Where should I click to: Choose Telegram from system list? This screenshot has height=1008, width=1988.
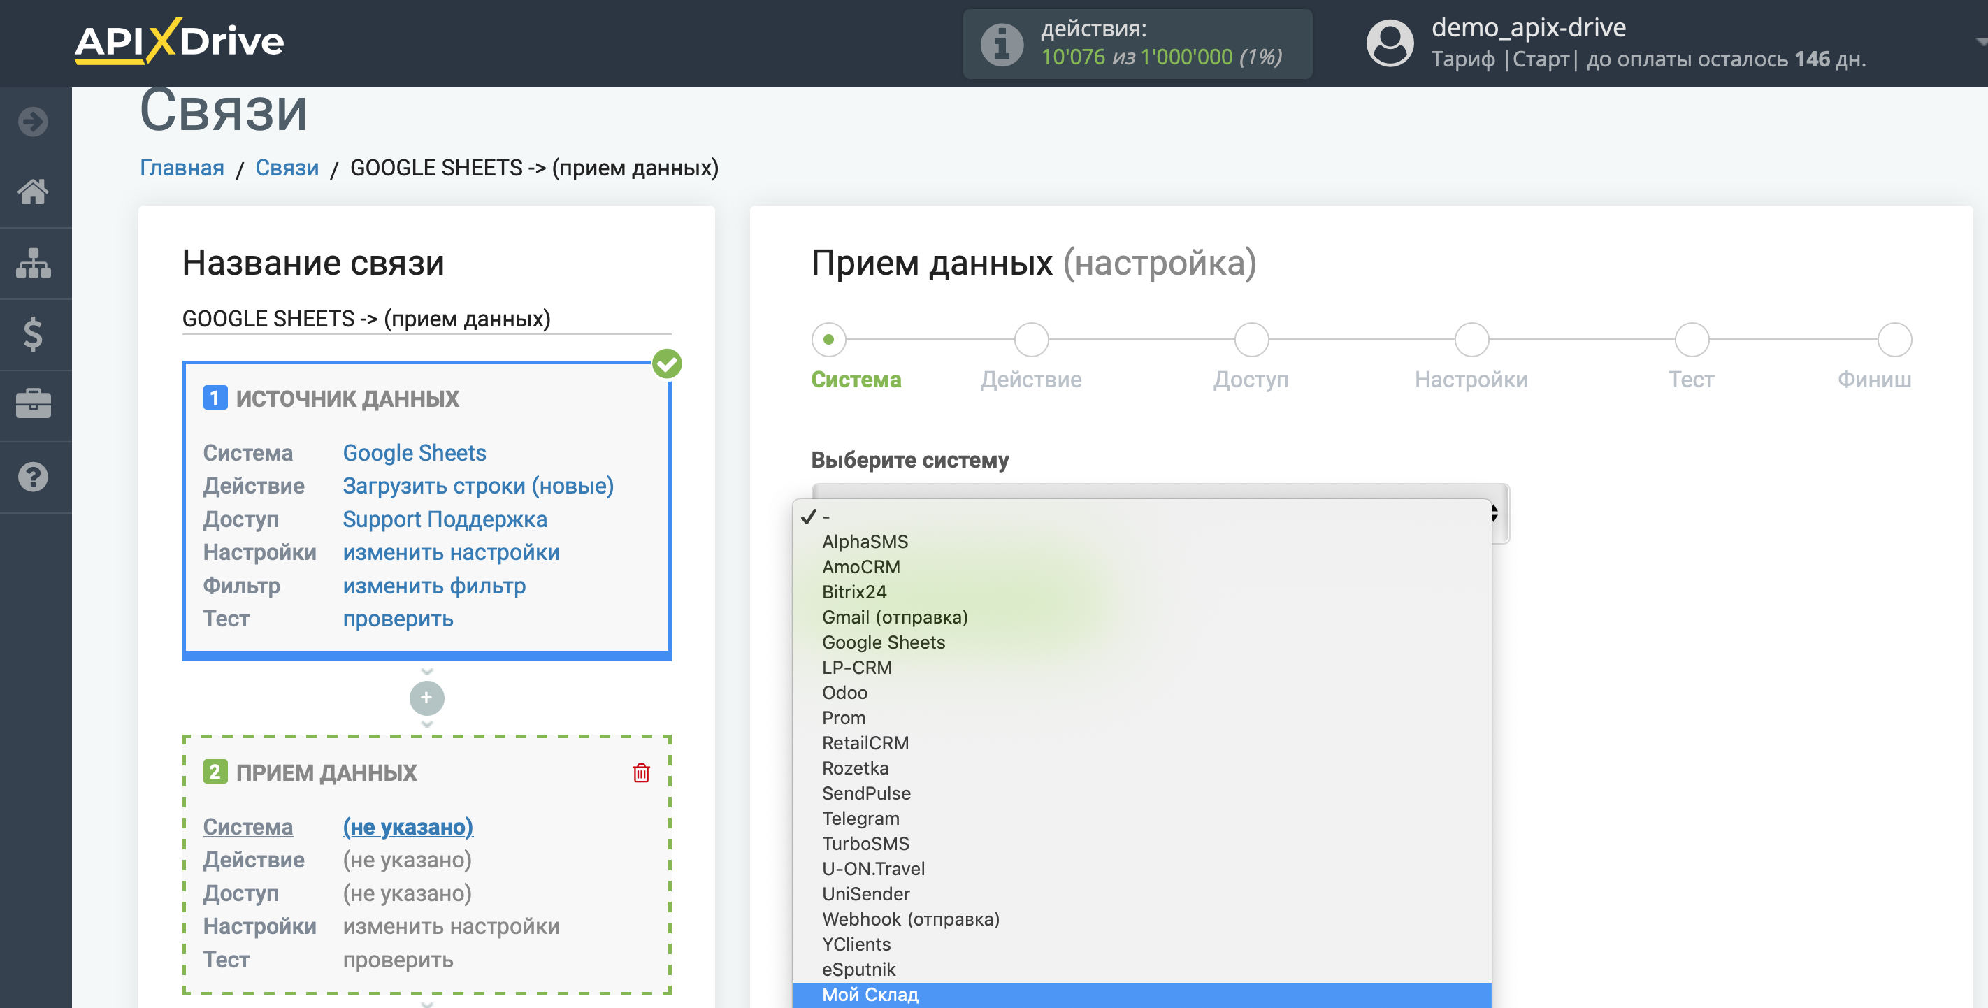pos(1141,818)
